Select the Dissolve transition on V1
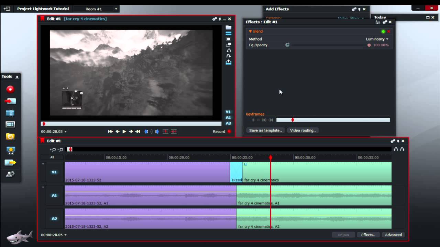 tap(236, 172)
